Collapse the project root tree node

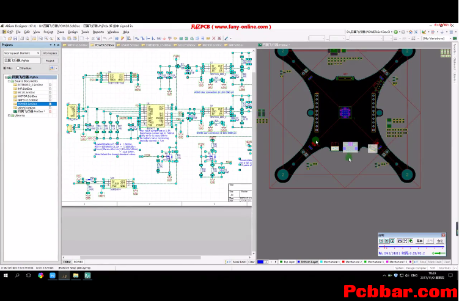[x=6, y=77]
